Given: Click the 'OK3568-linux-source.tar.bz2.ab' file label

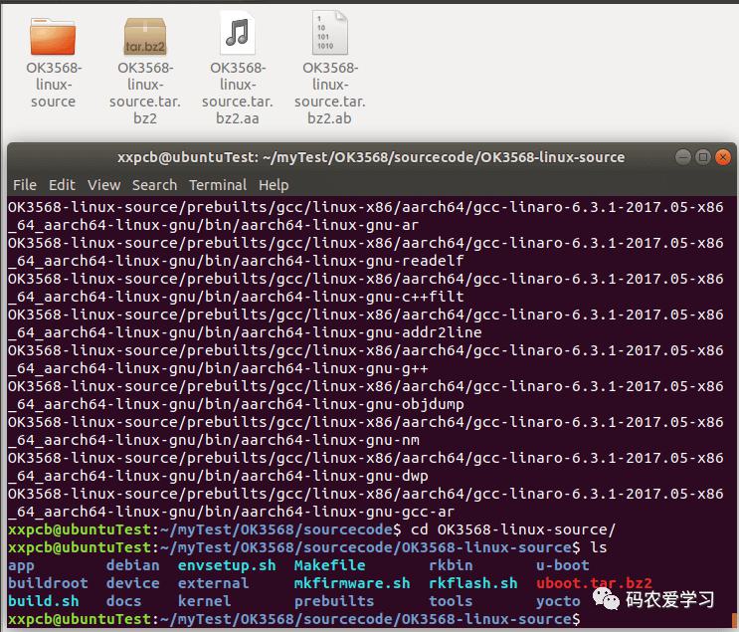Looking at the screenshot, I should pyautogui.click(x=330, y=93).
